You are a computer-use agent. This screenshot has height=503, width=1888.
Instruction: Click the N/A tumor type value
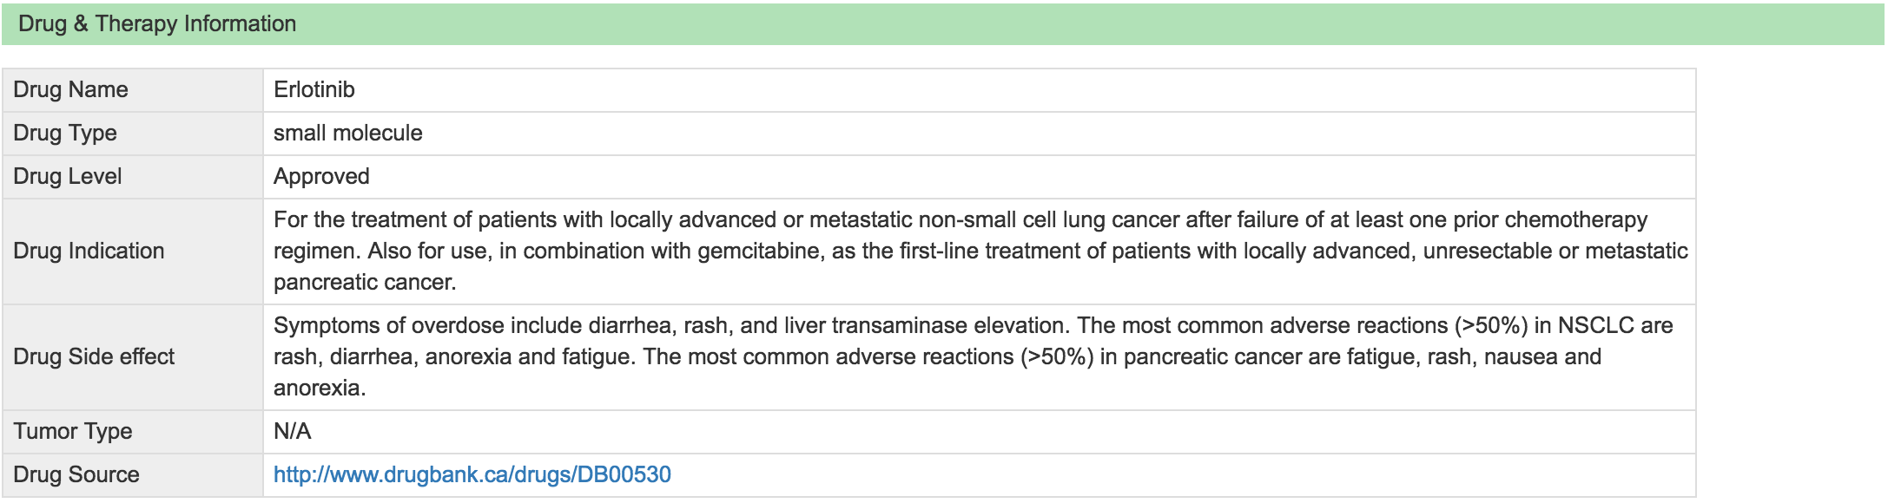click(293, 431)
